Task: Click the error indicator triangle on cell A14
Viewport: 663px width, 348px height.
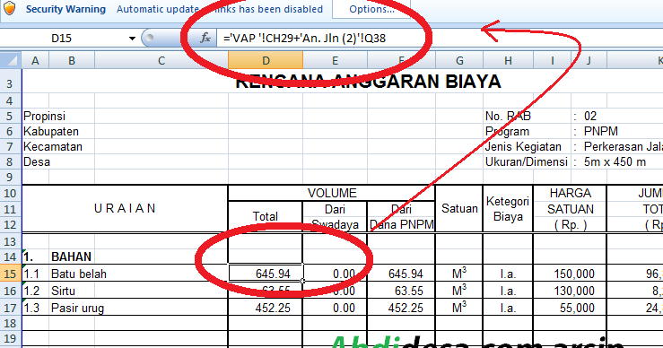Action: tap(24, 251)
